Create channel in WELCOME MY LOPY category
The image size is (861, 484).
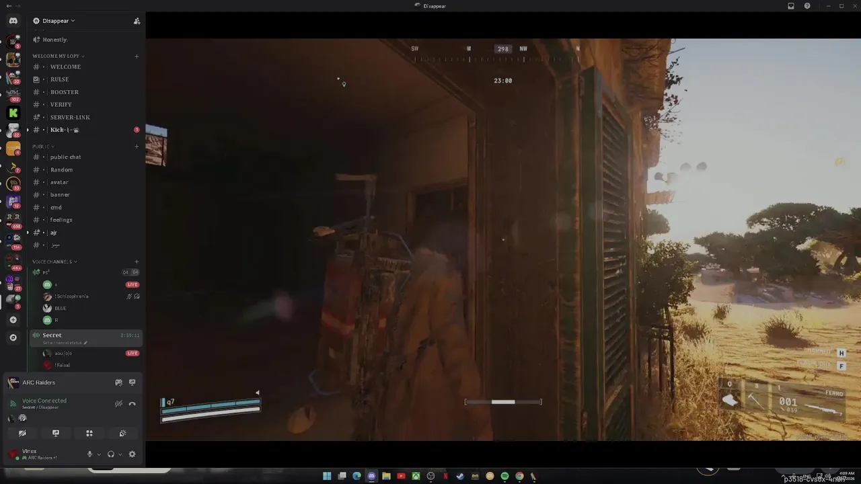point(137,56)
